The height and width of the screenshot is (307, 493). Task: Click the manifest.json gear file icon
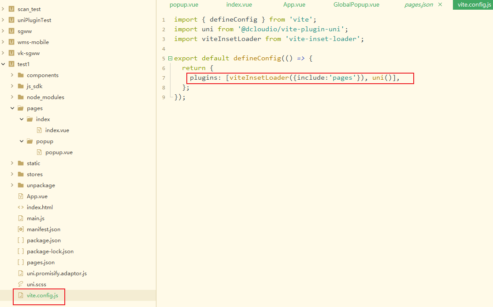(x=21, y=229)
